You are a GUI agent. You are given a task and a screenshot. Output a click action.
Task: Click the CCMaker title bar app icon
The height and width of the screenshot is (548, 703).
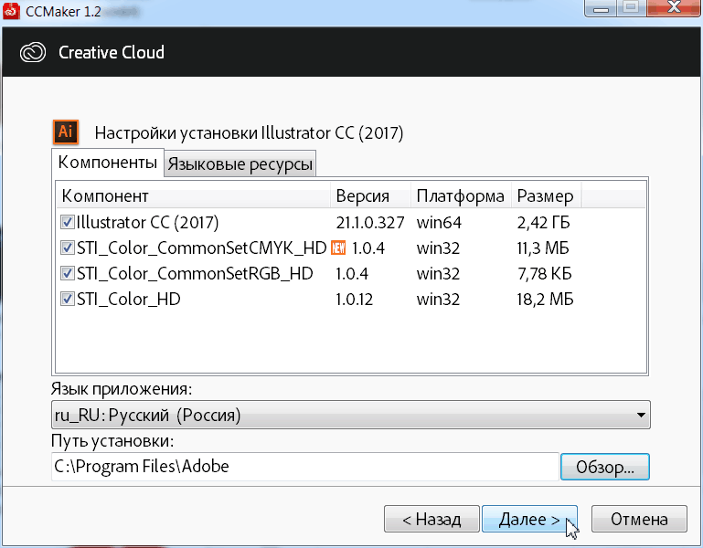point(11,11)
